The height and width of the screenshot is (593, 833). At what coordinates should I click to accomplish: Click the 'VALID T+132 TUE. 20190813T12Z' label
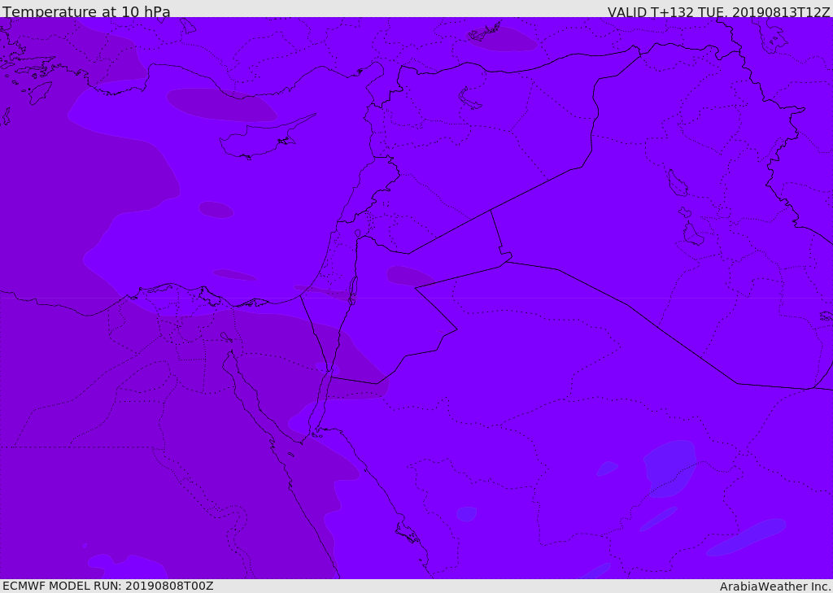coord(719,12)
